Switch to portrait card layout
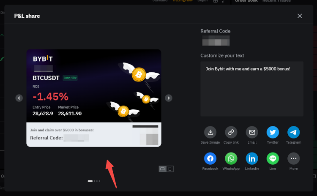 point(170,169)
